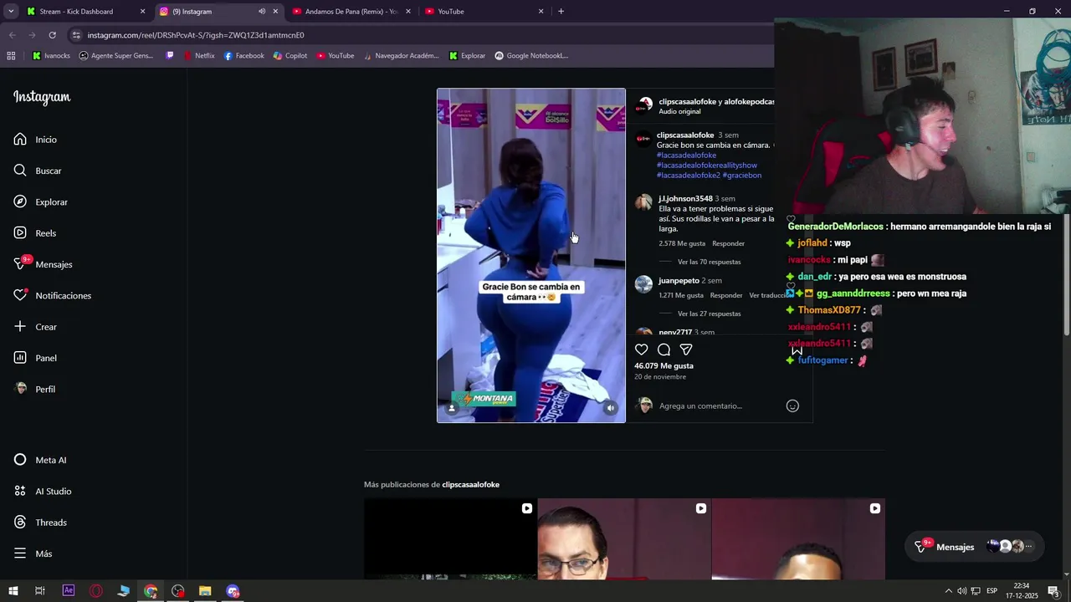This screenshot has height=602, width=1071.
Task: Expand Ver las 27 respuestas
Action: (709, 314)
